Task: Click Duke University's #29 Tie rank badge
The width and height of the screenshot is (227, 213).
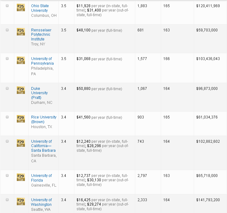Action: coord(21,90)
